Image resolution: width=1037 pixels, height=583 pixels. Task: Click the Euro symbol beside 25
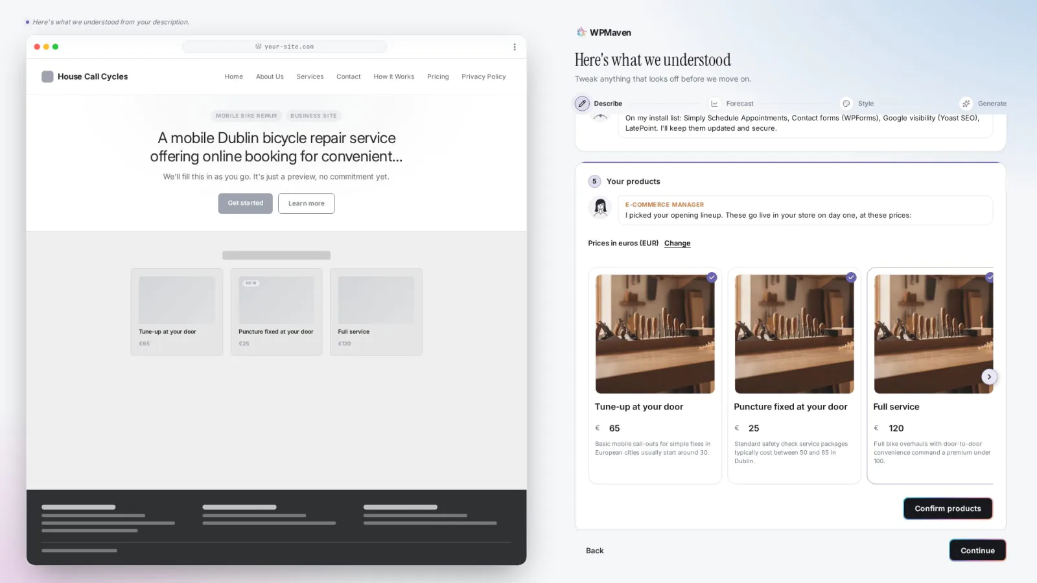737,428
